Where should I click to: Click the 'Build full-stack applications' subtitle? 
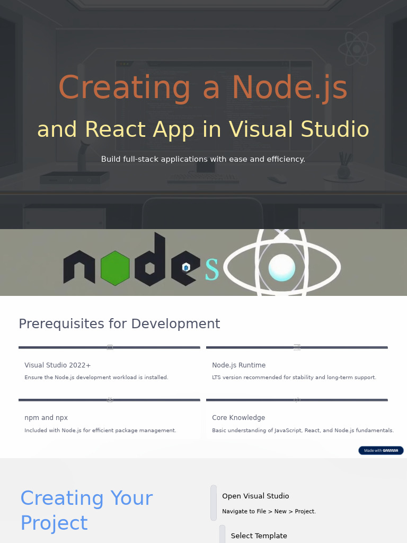point(203,159)
